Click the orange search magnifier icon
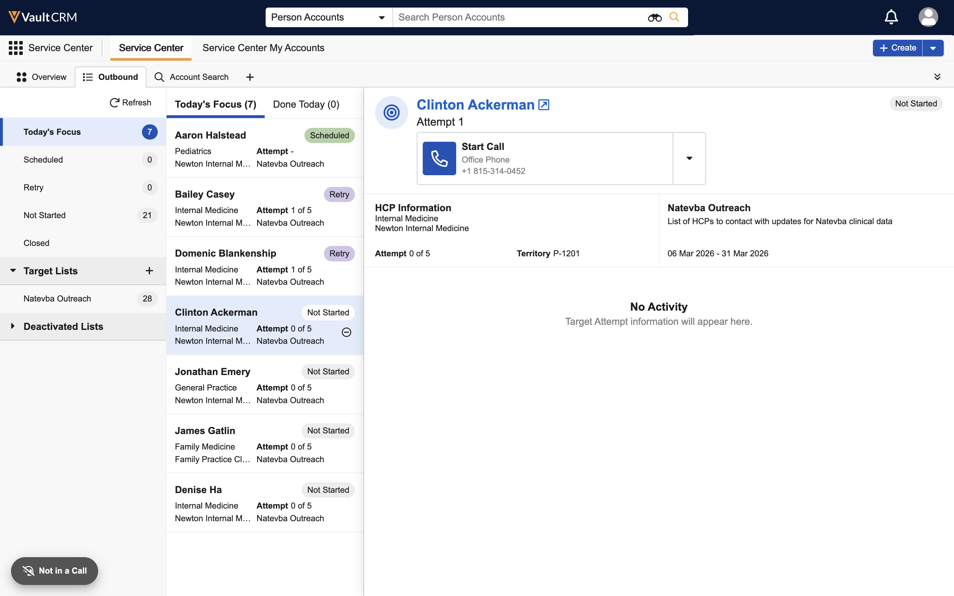The width and height of the screenshot is (954, 596). [674, 17]
